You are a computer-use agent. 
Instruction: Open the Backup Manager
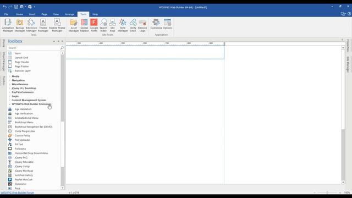(20, 25)
